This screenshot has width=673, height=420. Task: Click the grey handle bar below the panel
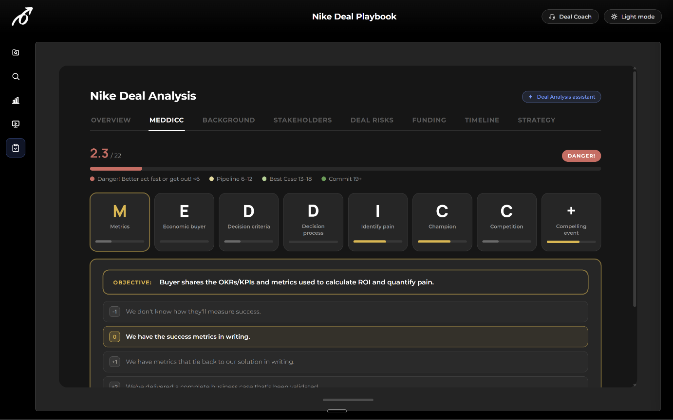[x=348, y=400]
